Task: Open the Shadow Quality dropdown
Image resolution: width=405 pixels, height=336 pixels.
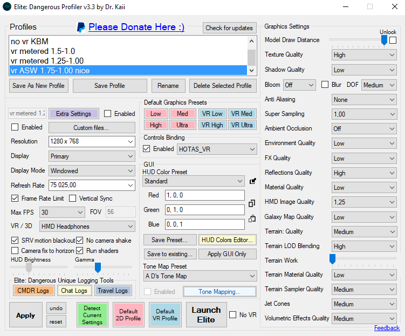Action: point(364,70)
